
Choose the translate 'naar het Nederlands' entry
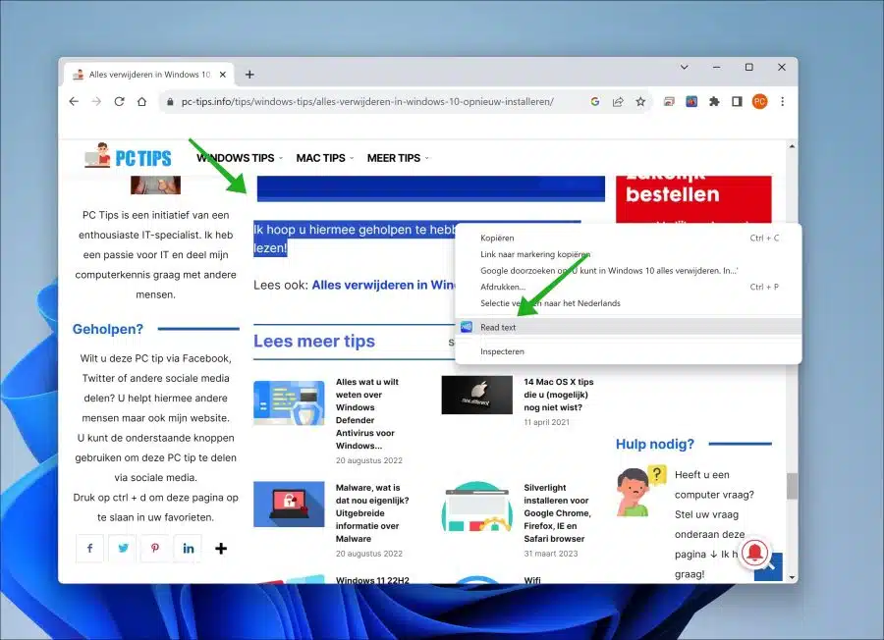[x=628, y=303]
